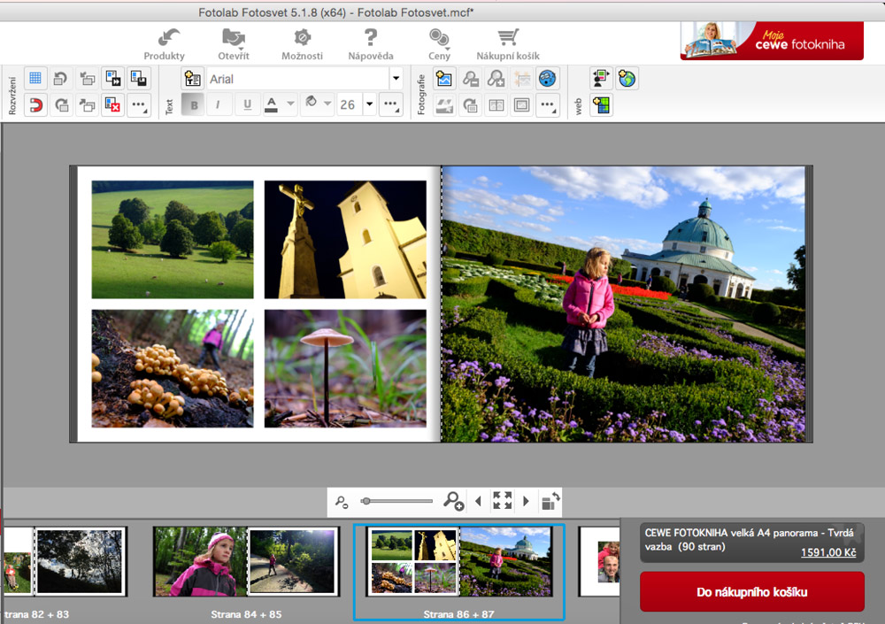Screen dimensions: 885x624
Task: Click the fit-to-screen arrows icon
Action: click(502, 501)
